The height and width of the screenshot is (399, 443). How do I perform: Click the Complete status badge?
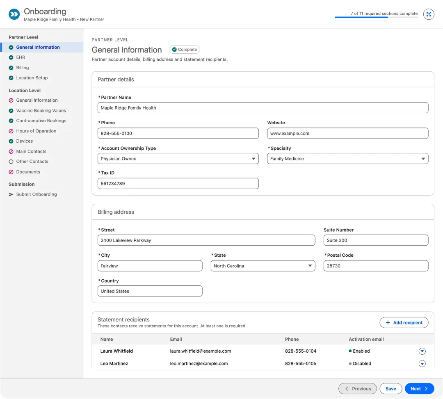pos(184,50)
